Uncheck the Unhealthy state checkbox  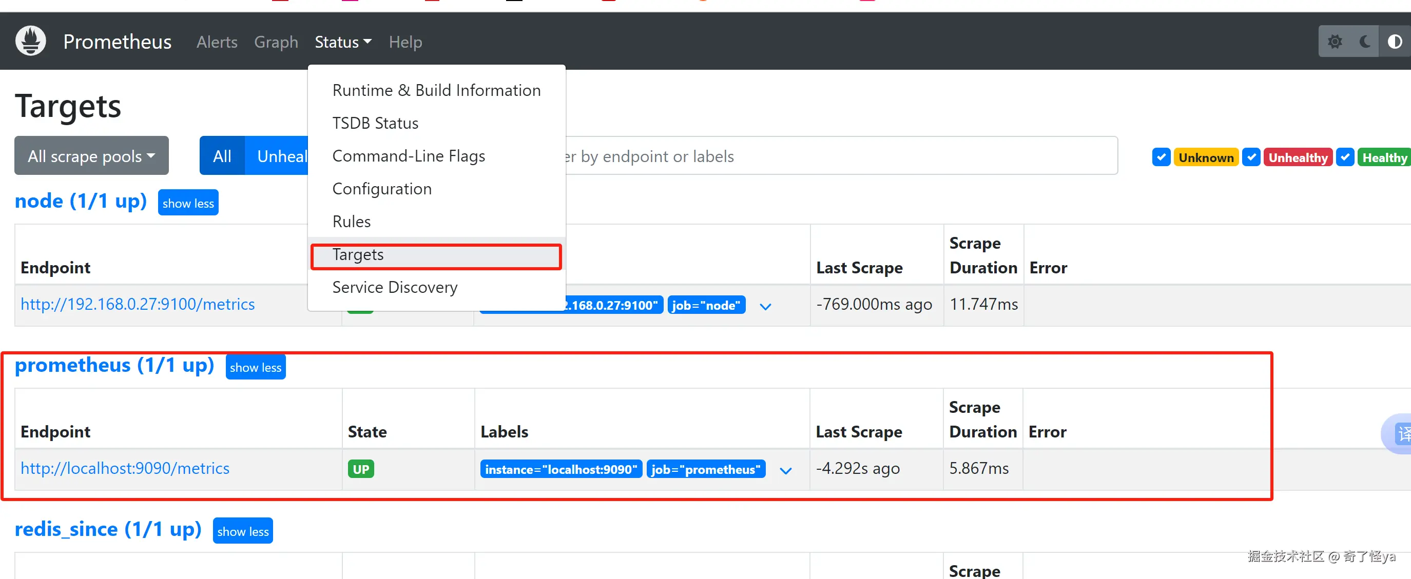coord(1251,157)
